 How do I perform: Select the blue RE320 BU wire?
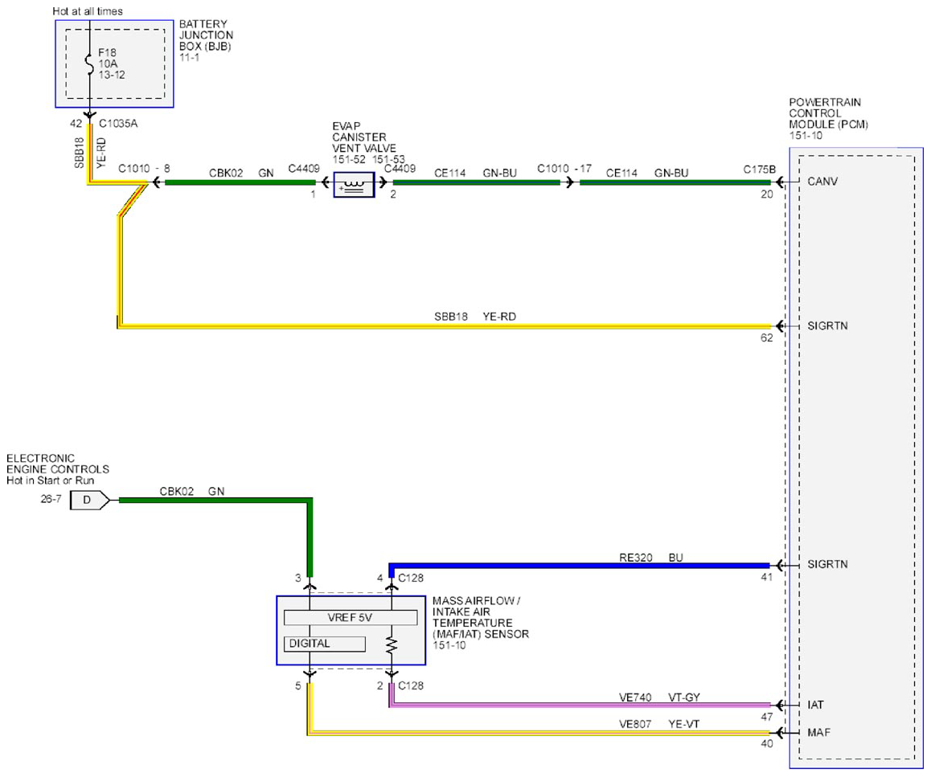[x=579, y=566]
